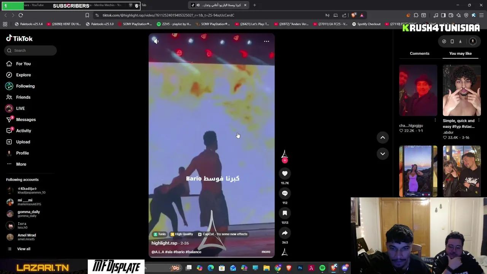
Task: Switch to the Comments tab
Action: click(x=420, y=53)
